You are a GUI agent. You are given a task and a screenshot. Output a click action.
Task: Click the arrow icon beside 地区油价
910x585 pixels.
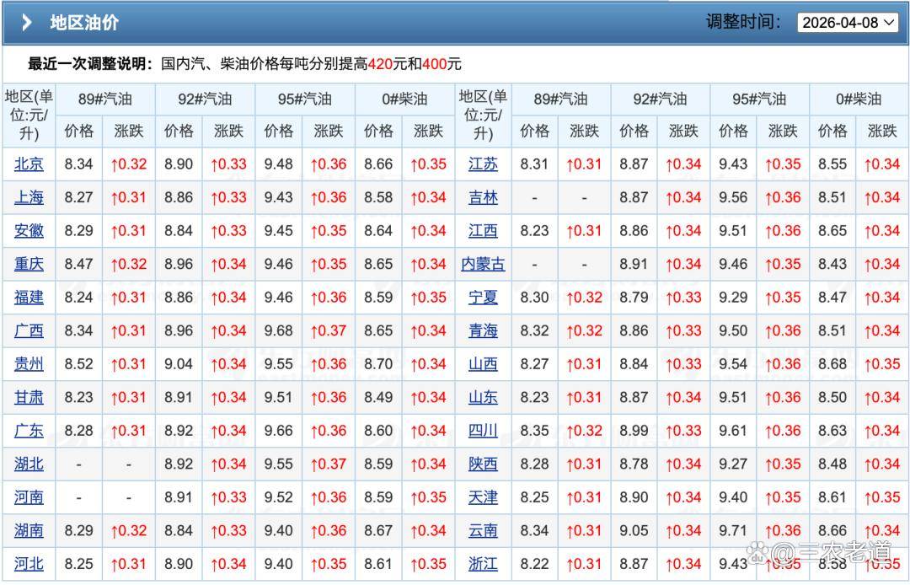point(26,23)
